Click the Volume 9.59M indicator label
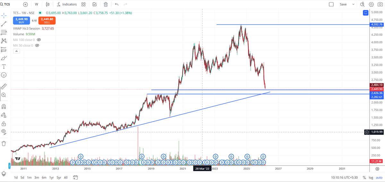 24,34
